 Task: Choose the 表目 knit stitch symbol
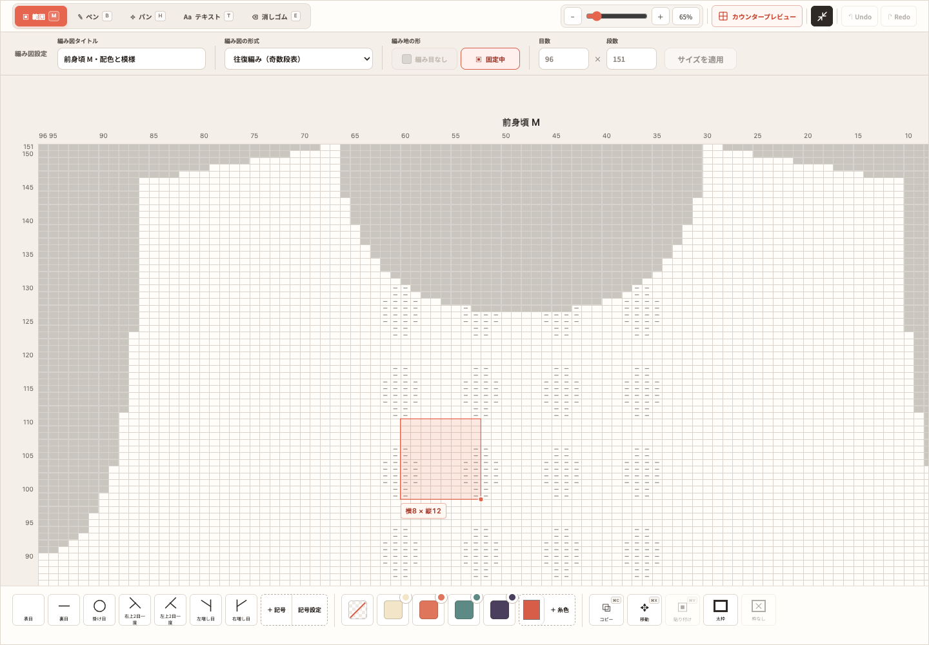coord(28,610)
